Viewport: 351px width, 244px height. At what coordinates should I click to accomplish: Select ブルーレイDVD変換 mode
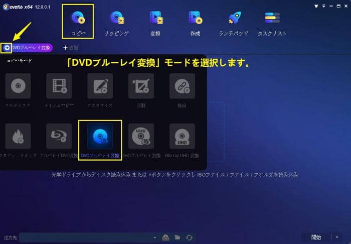[x=59, y=136]
